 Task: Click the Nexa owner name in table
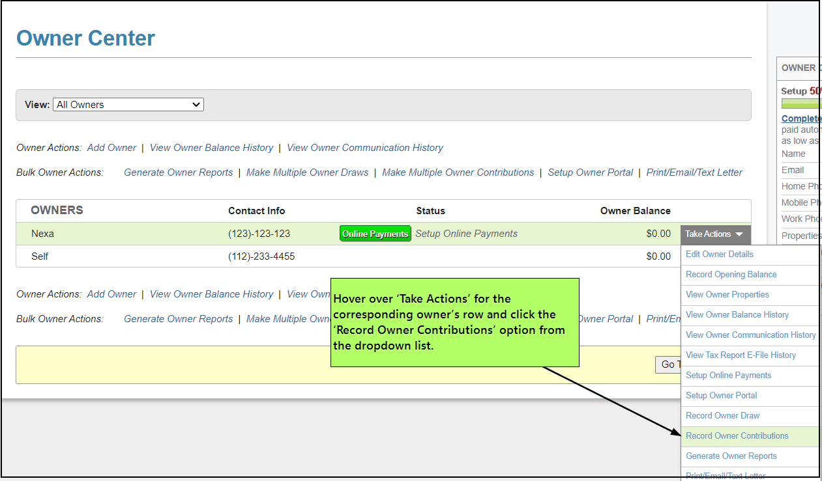(x=42, y=234)
